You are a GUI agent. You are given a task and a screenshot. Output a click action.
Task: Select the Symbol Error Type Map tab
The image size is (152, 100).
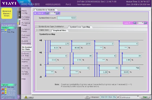pyautogui.click(x=80, y=27)
